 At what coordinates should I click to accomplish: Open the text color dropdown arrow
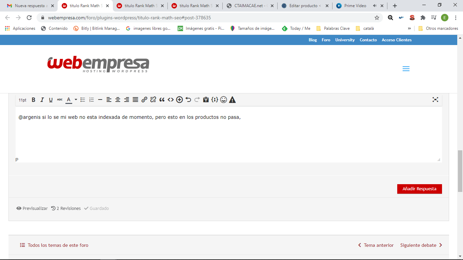click(x=76, y=100)
